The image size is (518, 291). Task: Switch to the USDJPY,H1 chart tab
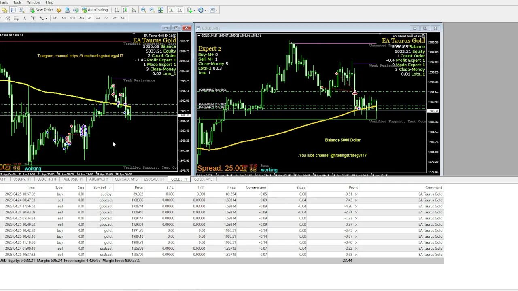click(22, 179)
